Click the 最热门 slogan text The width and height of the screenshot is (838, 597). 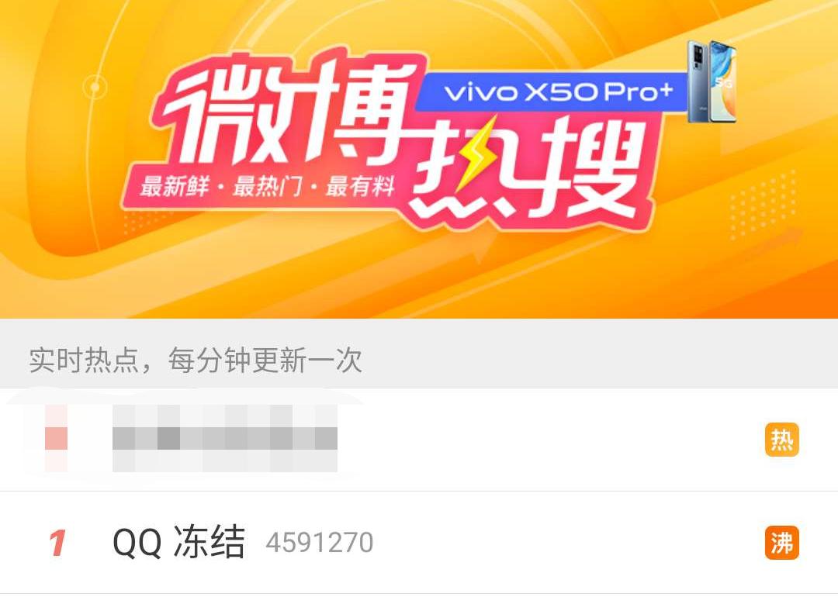click(267, 186)
